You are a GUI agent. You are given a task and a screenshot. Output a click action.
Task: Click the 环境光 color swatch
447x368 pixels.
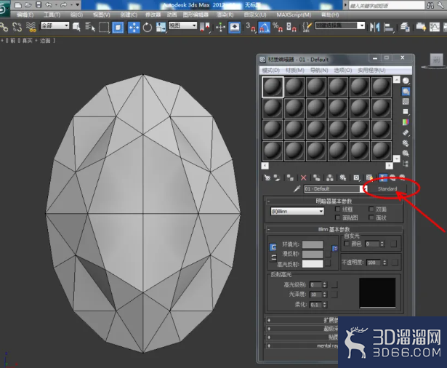[x=313, y=244]
